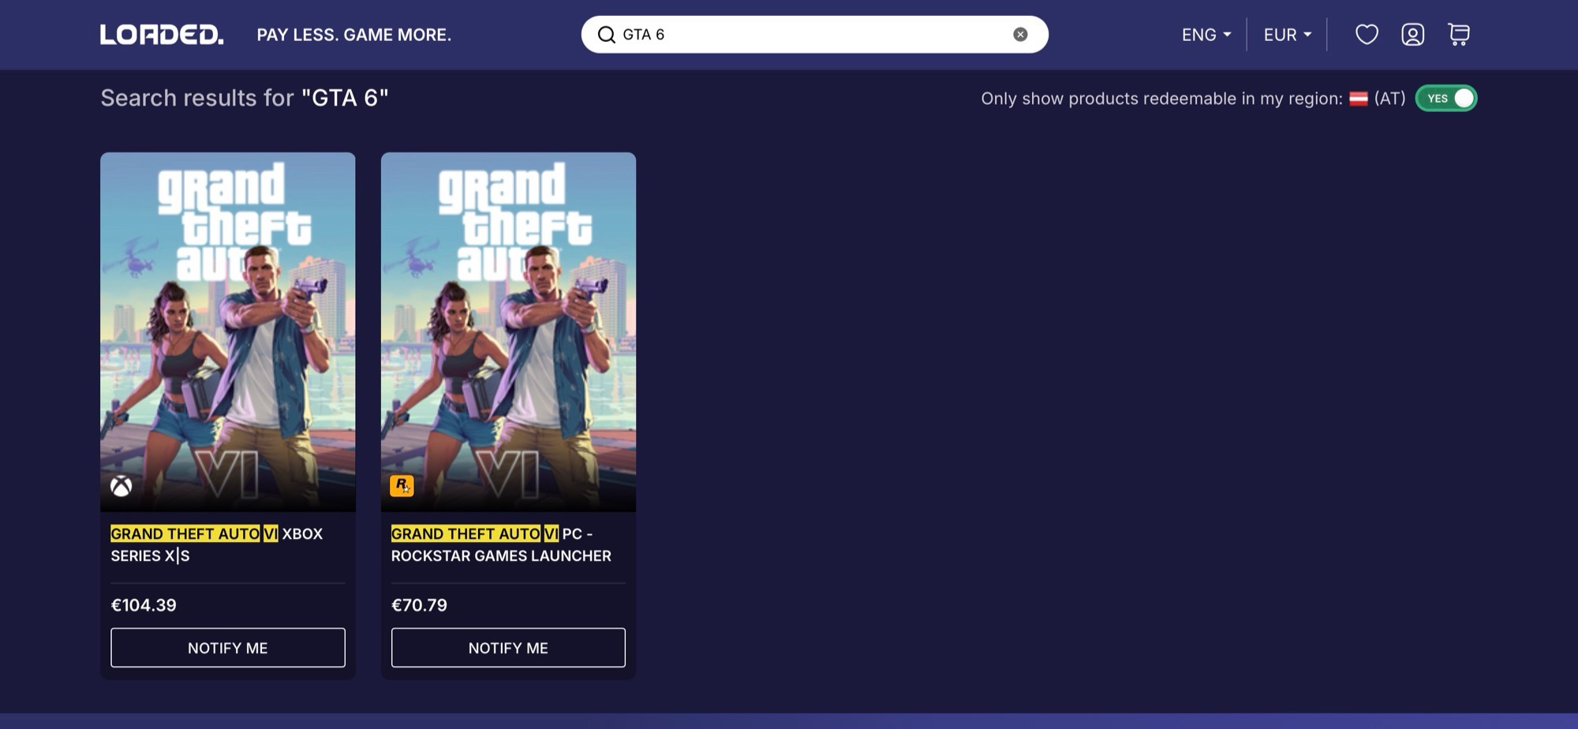Clear the search field text
1578x729 pixels.
click(x=1020, y=35)
